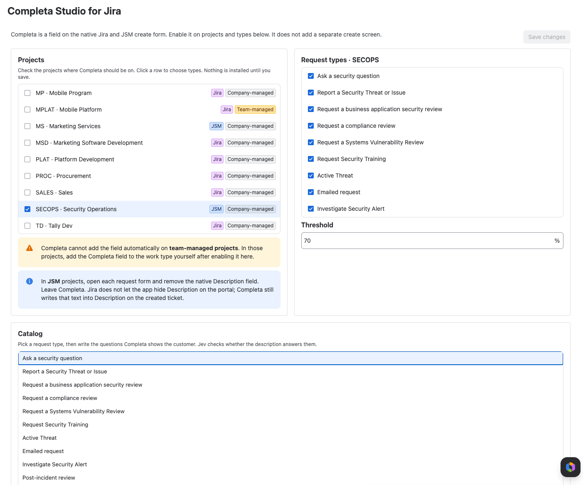This screenshot has width=583, height=485.
Task: Click the warning triangle icon
Action: (30, 248)
